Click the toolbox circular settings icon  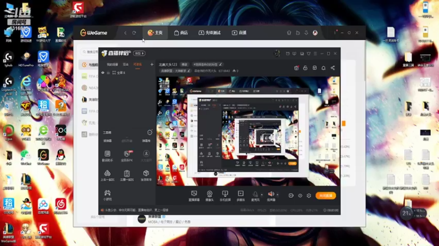tap(150, 132)
